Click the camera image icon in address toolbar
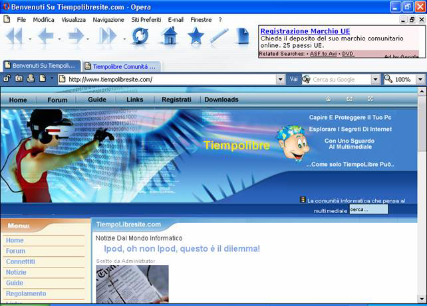Viewport: 427px width, 306px height. pyautogui.click(x=19, y=79)
